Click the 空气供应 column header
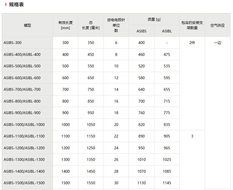The width and height of the screenshot is (233, 190). point(217,25)
